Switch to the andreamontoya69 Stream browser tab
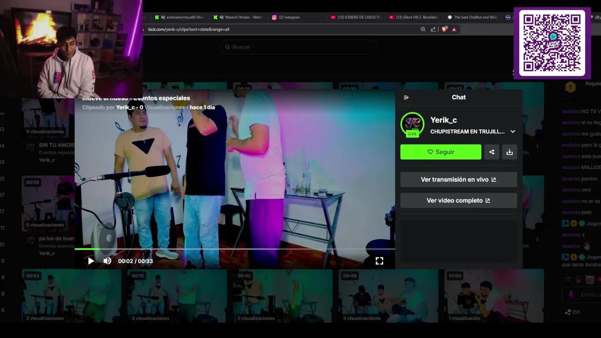Viewport: 601px width, 338px height. click(179, 17)
